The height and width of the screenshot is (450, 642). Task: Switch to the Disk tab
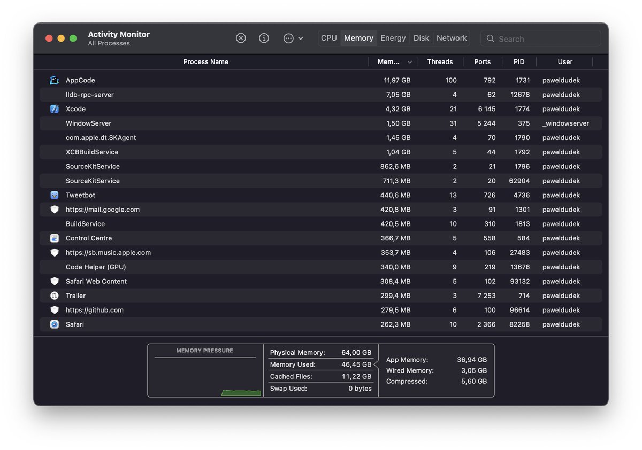click(x=422, y=38)
